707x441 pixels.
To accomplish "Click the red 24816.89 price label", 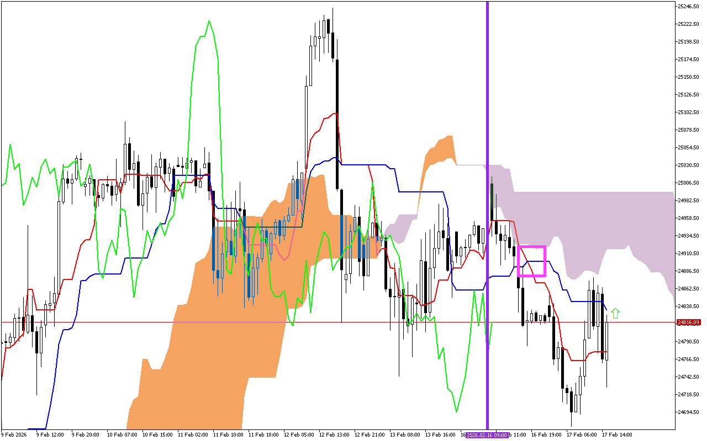I will [689, 322].
